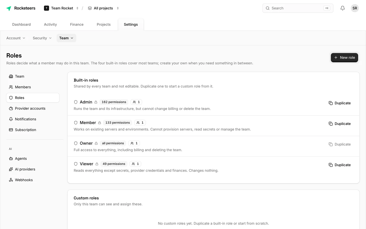
Task: Open the Finance tab
Action: tap(77, 24)
